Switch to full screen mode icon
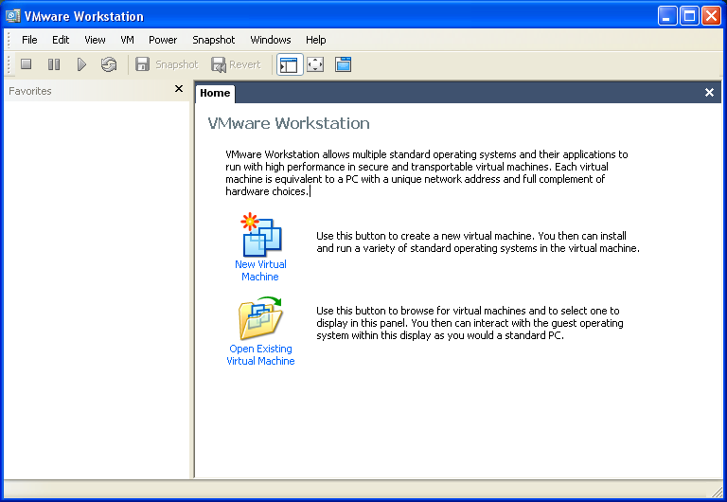 point(315,64)
